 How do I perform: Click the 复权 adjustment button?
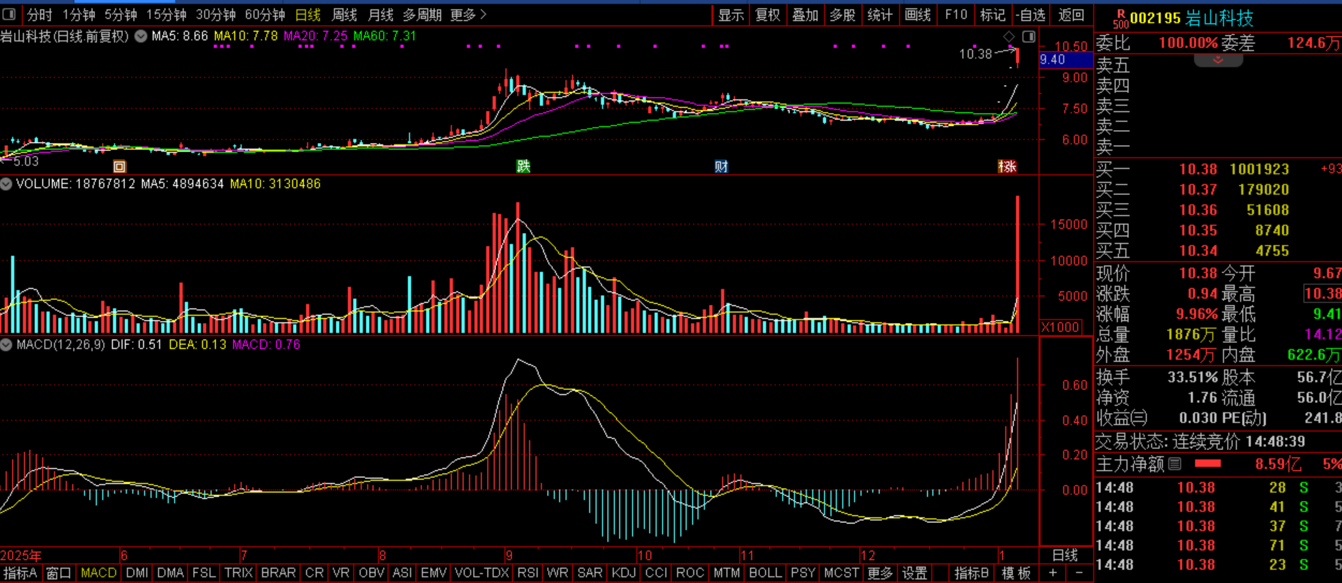[x=767, y=14]
